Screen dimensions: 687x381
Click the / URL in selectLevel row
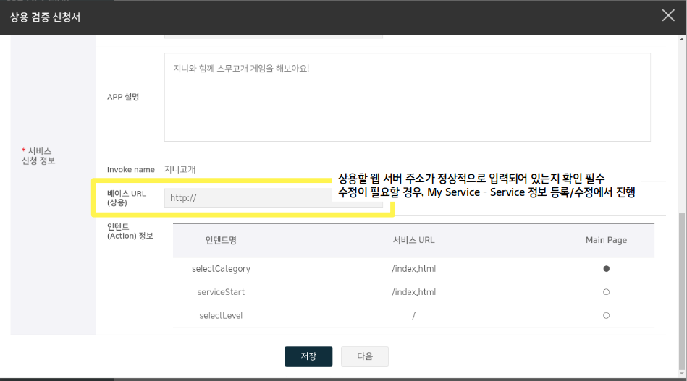(x=413, y=315)
